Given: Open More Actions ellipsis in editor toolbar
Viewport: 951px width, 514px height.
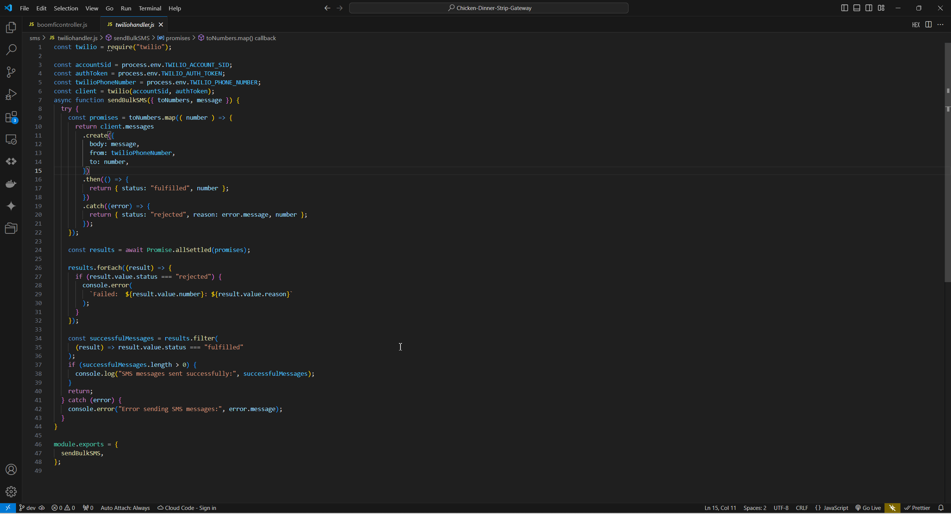Looking at the screenshot, I should pyautogui.click(x=940, y=25).
